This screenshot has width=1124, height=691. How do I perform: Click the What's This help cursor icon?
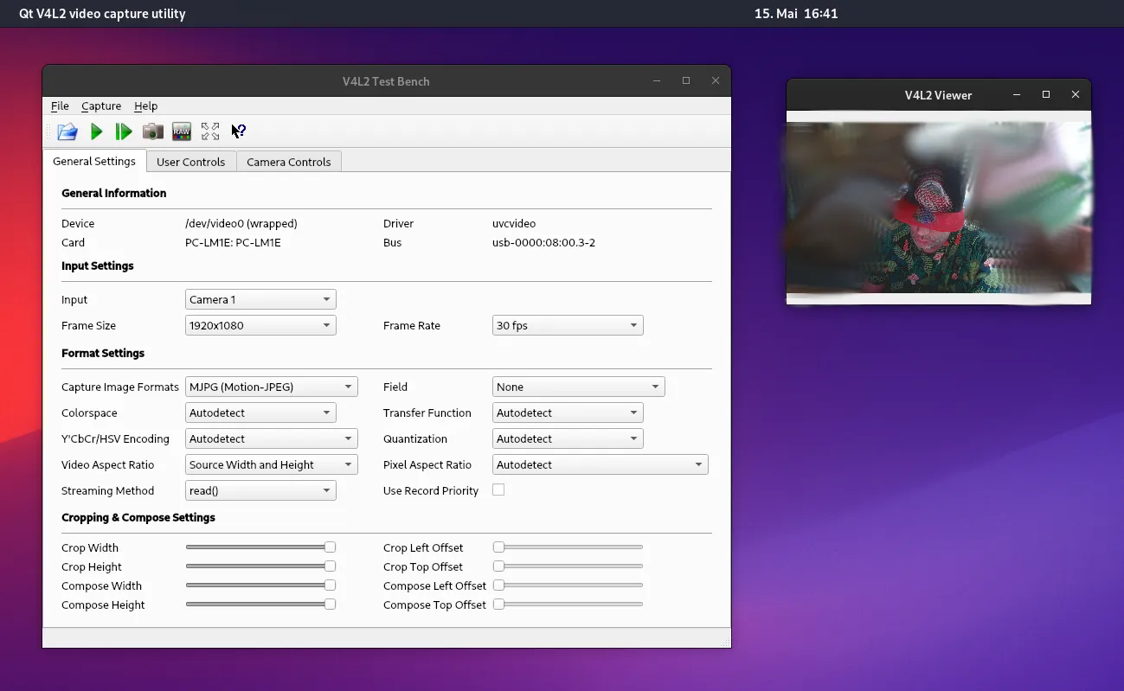tap(239, 131)
